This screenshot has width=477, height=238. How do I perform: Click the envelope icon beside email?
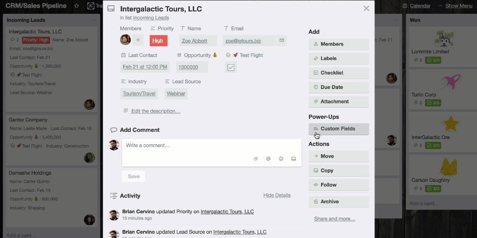282,40
